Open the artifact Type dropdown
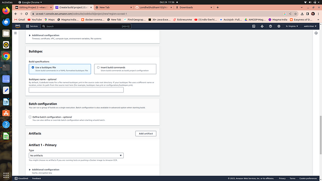 [76, 155]
